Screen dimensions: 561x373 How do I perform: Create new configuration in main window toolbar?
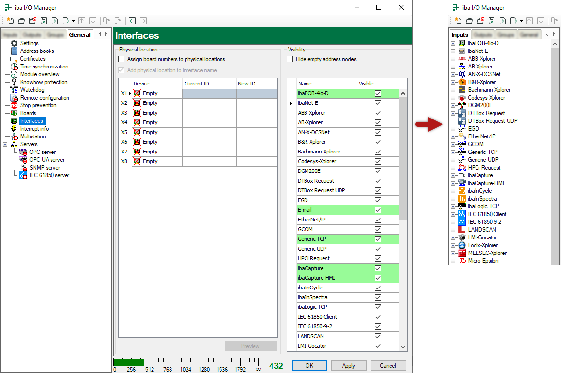click(10, 21)
